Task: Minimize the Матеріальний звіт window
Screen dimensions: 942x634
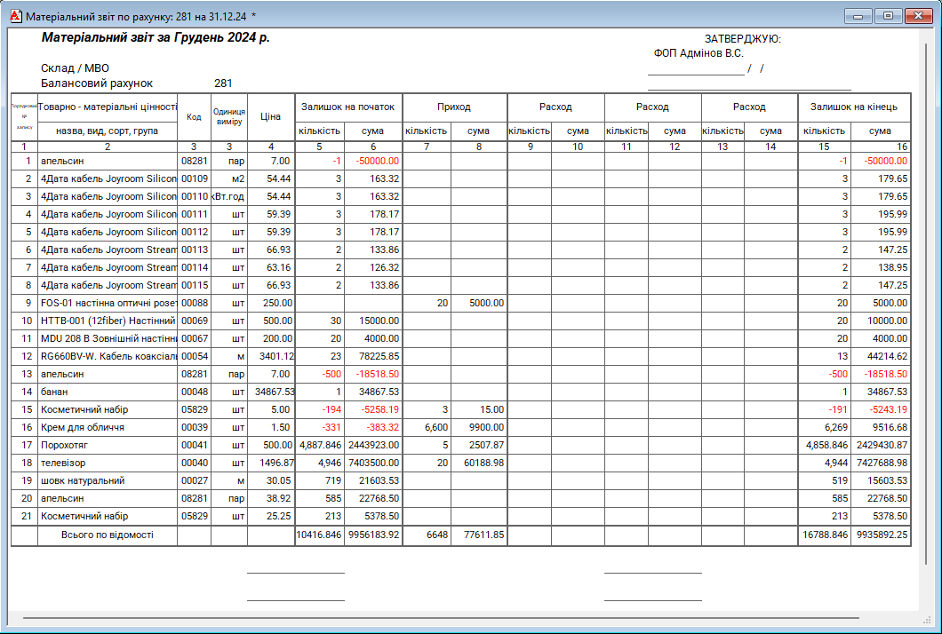Action: click(x=858, y=16)
